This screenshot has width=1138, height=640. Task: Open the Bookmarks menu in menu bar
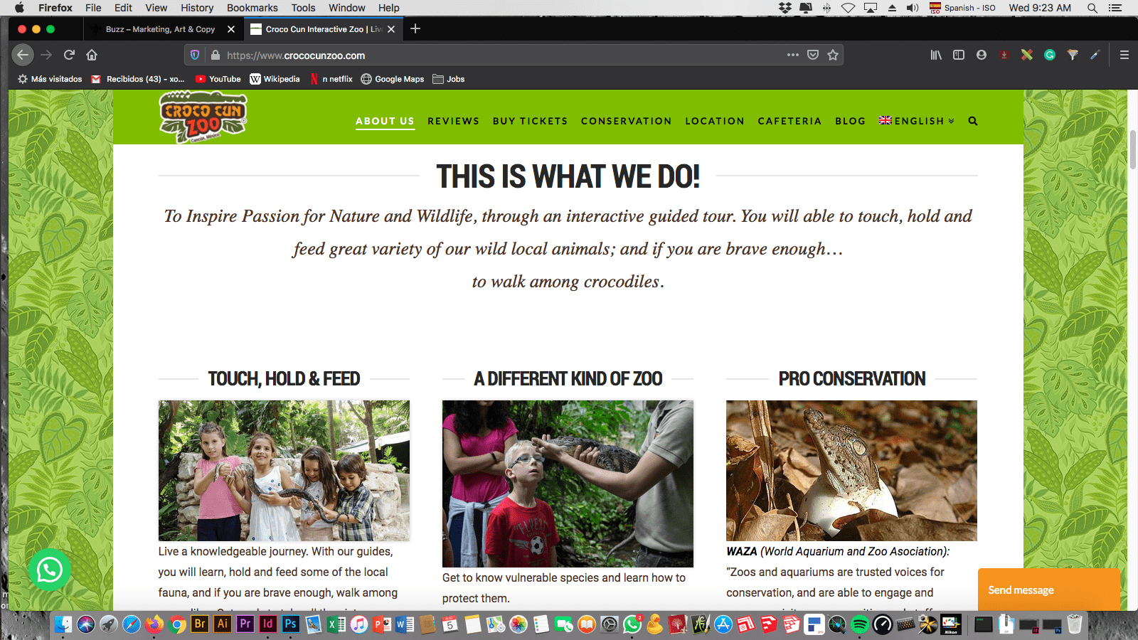252,8
